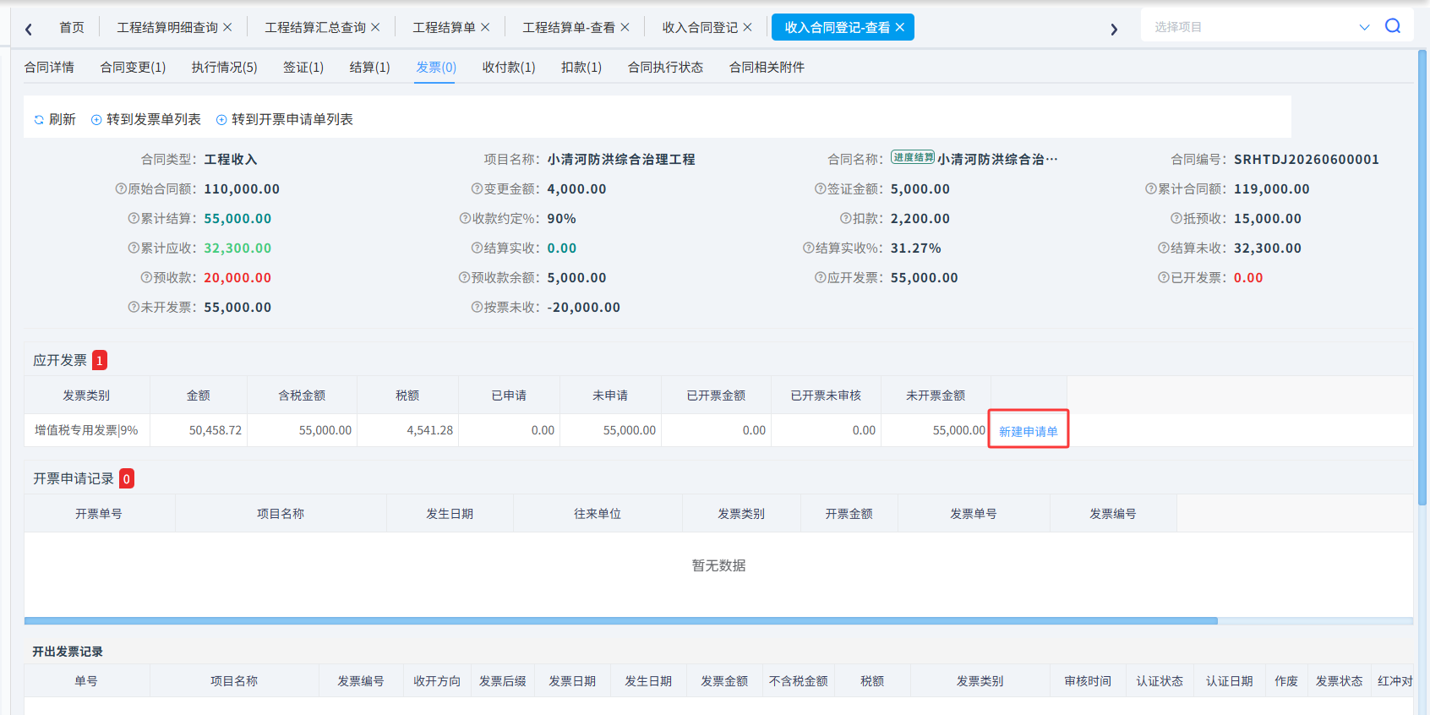Close the 工程结算汇总查询 tab
1430x715 pixels.
[x=375, y=27]
